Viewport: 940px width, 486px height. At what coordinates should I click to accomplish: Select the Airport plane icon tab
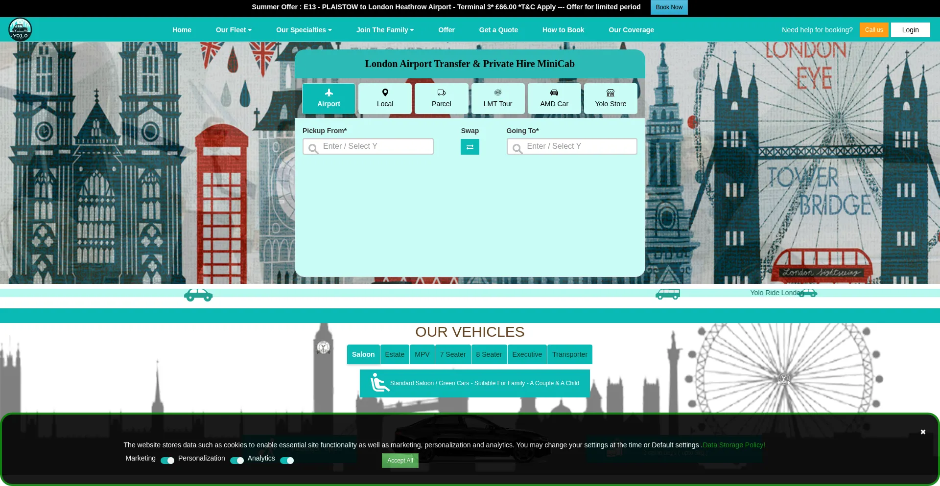[x=329, y=98]
